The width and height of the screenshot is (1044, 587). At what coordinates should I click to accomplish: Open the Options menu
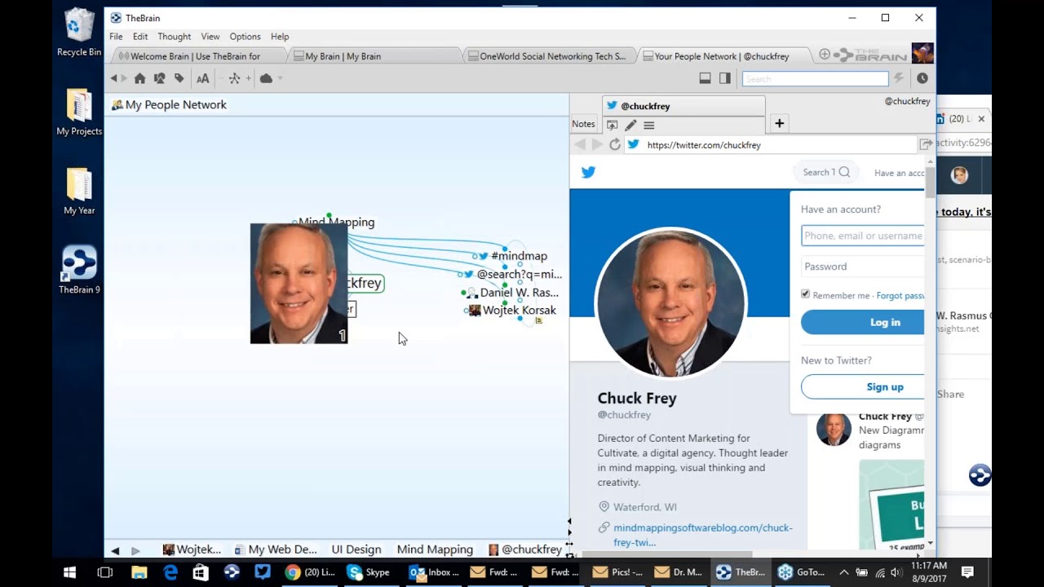245,37
